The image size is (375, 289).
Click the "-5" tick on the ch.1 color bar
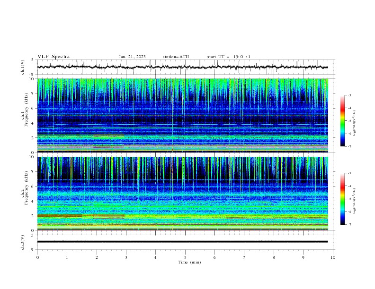pyautogui.click(x=349, y=121)
